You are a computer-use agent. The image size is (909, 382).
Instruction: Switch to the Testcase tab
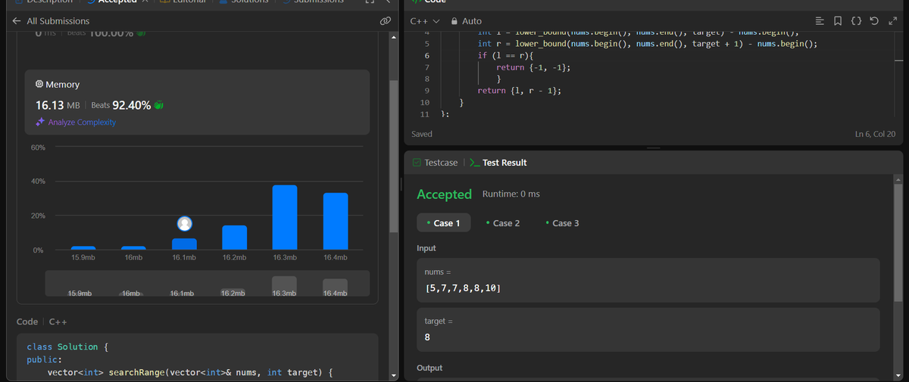coord(435,163)
